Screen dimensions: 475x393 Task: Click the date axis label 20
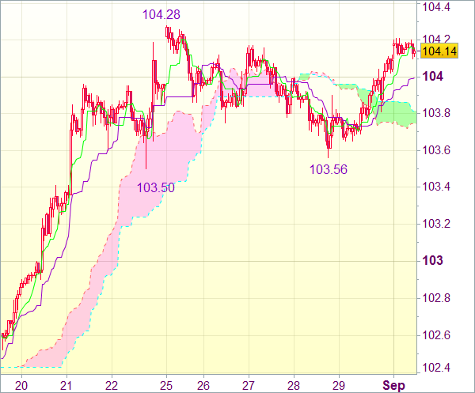(21, 386)
